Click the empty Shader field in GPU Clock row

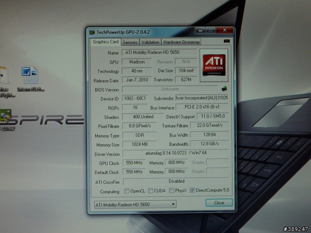[x=218, y=162]
